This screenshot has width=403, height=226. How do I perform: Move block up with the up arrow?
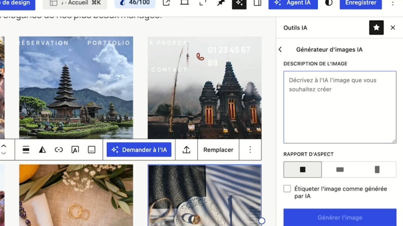[x=4, y=146]
